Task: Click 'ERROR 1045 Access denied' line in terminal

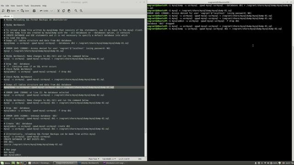Action: coord(199,13)
